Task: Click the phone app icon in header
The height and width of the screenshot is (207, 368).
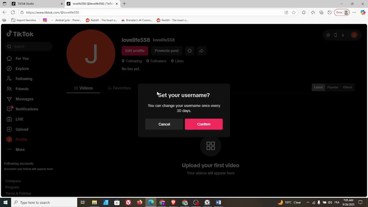Action: (x=336, y=35)
